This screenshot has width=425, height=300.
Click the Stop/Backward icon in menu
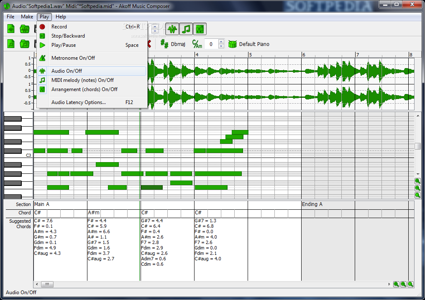42,36
